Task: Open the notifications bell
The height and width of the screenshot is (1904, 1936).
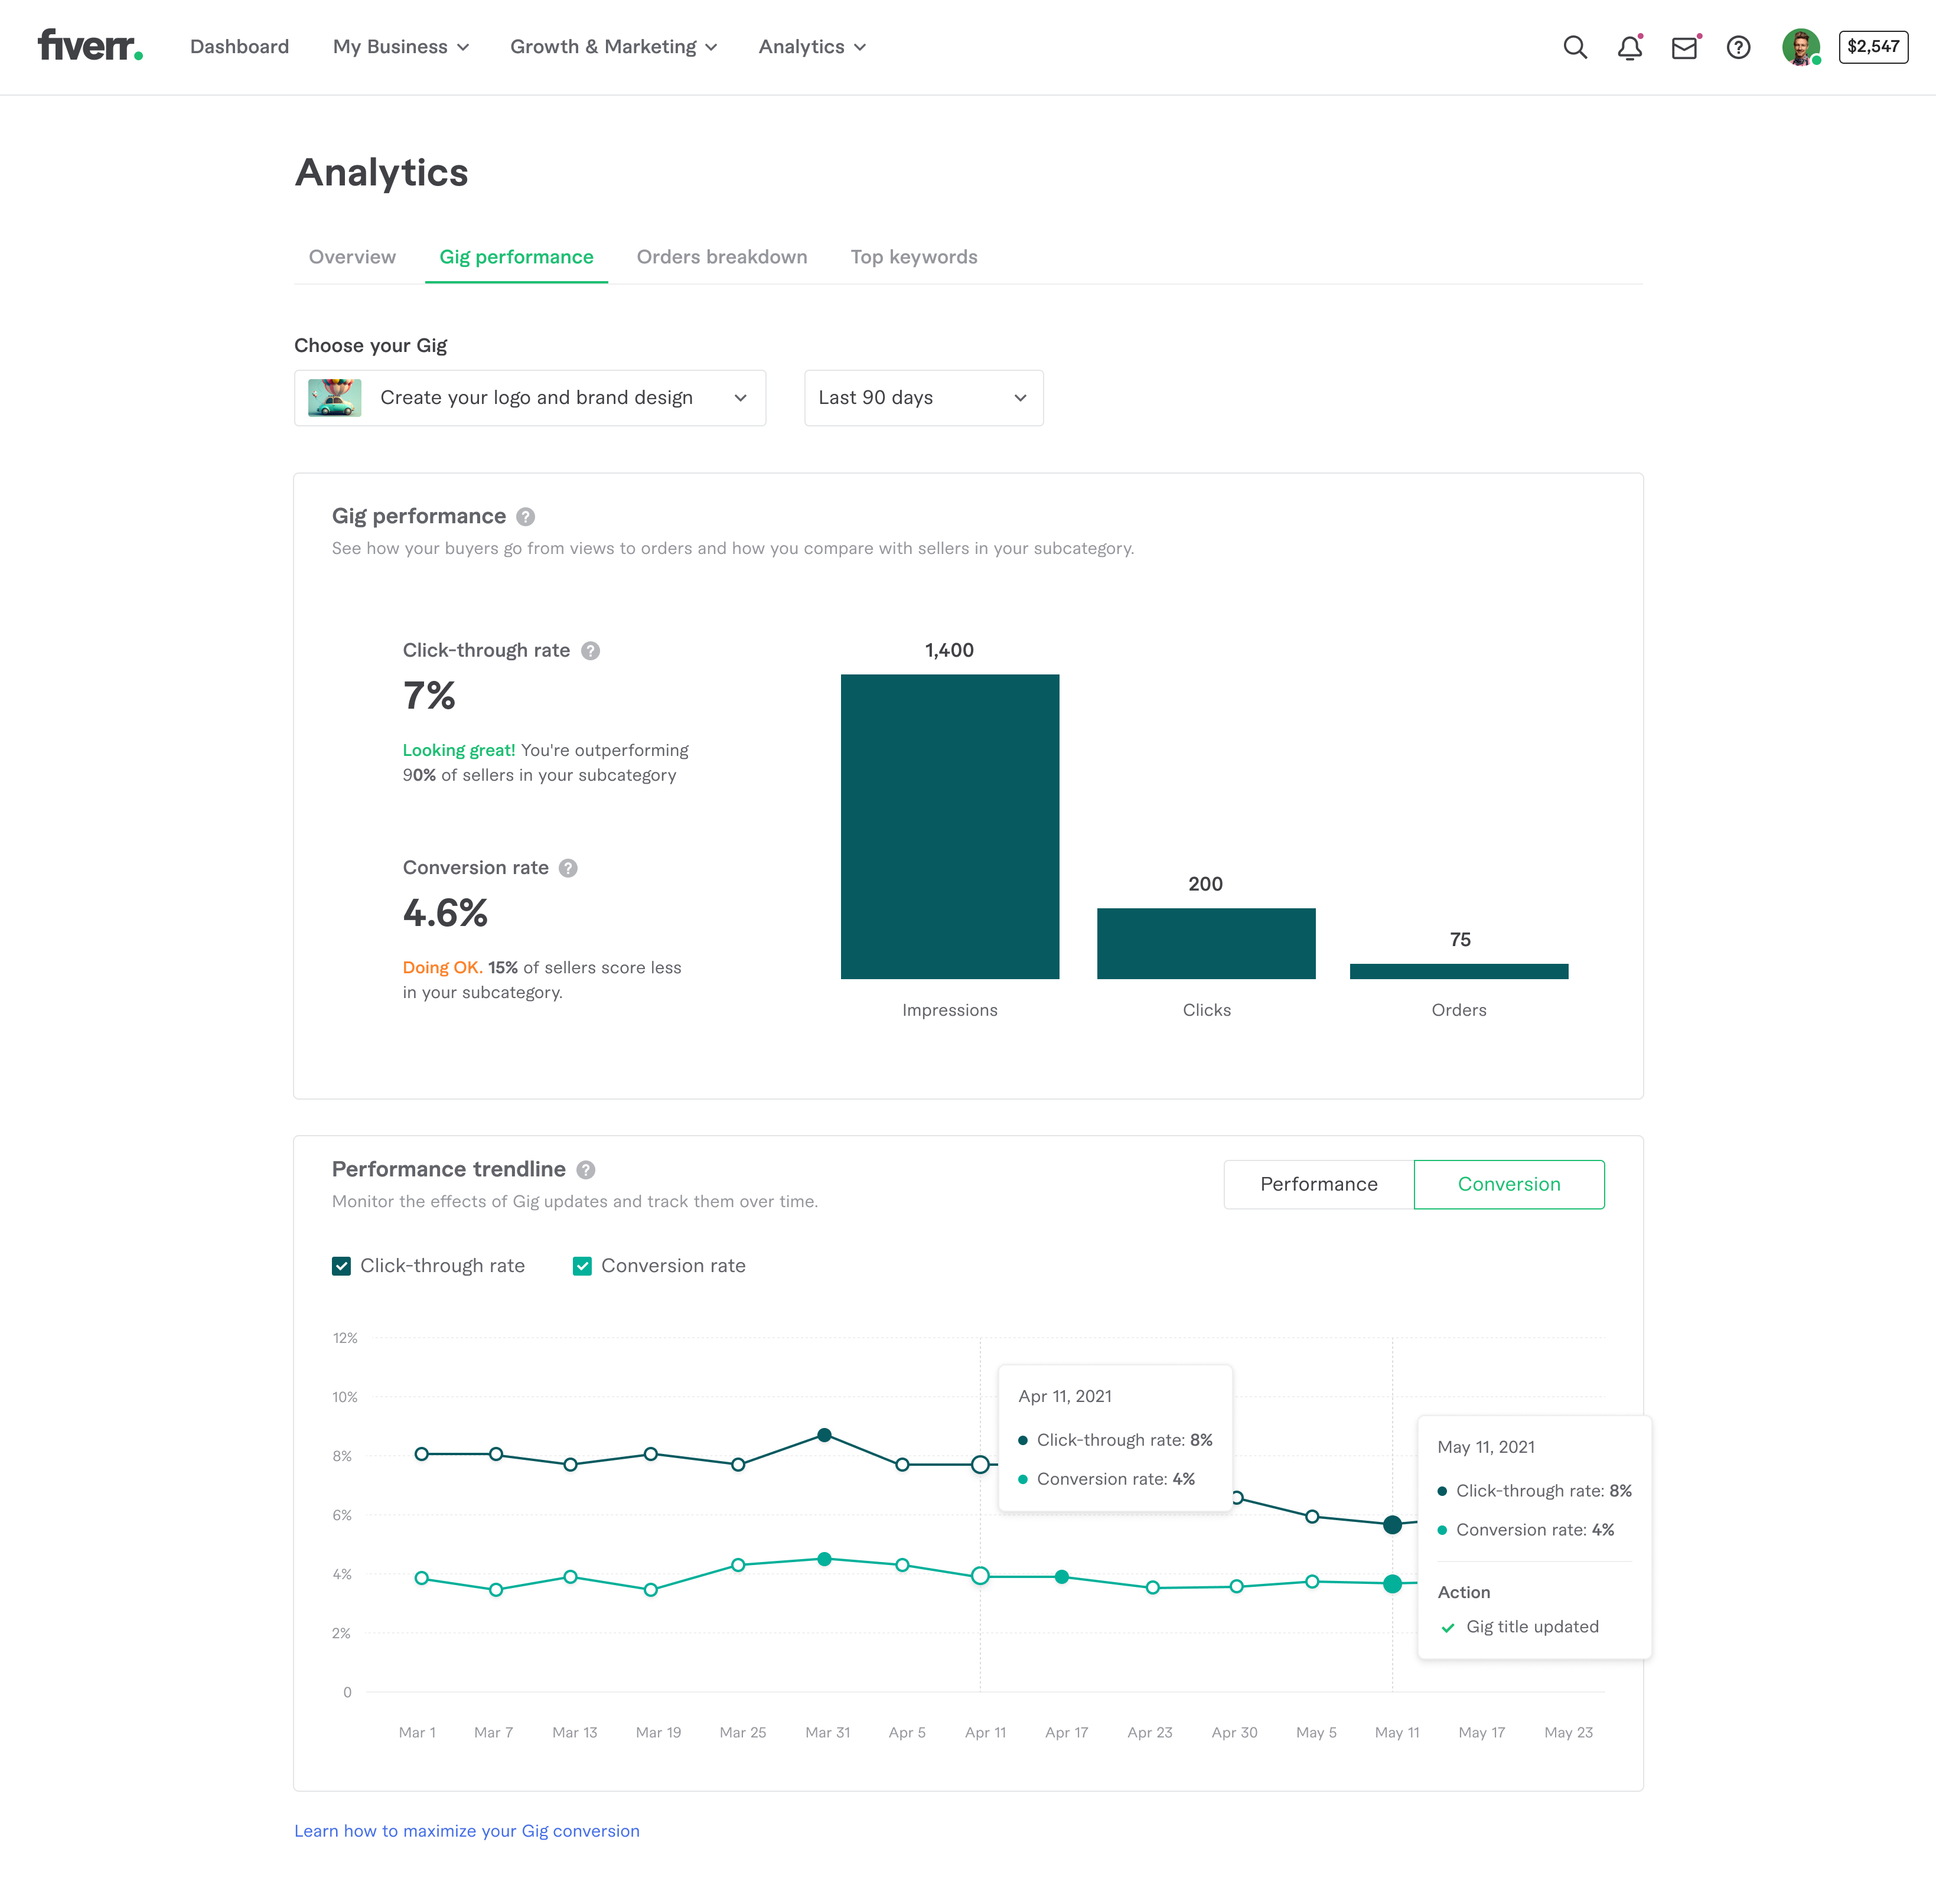Action: (1629, 47)
